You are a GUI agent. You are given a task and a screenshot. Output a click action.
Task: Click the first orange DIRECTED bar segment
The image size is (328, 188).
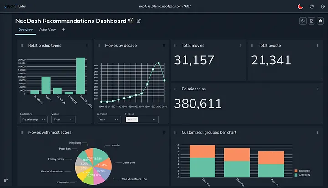click(x=202, y=151)
